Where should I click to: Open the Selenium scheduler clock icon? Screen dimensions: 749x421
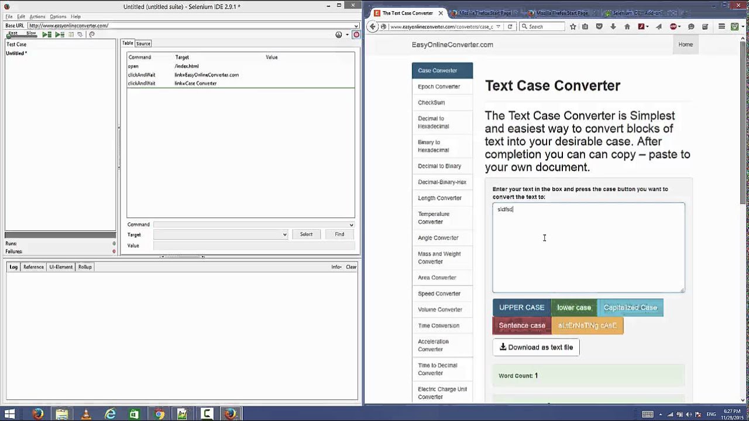click(339, 34)
